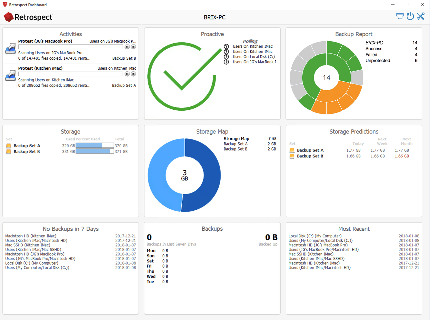The image size is (430, 320).
Task: Click the BRIX-PC title in the header
Action: 215,17
